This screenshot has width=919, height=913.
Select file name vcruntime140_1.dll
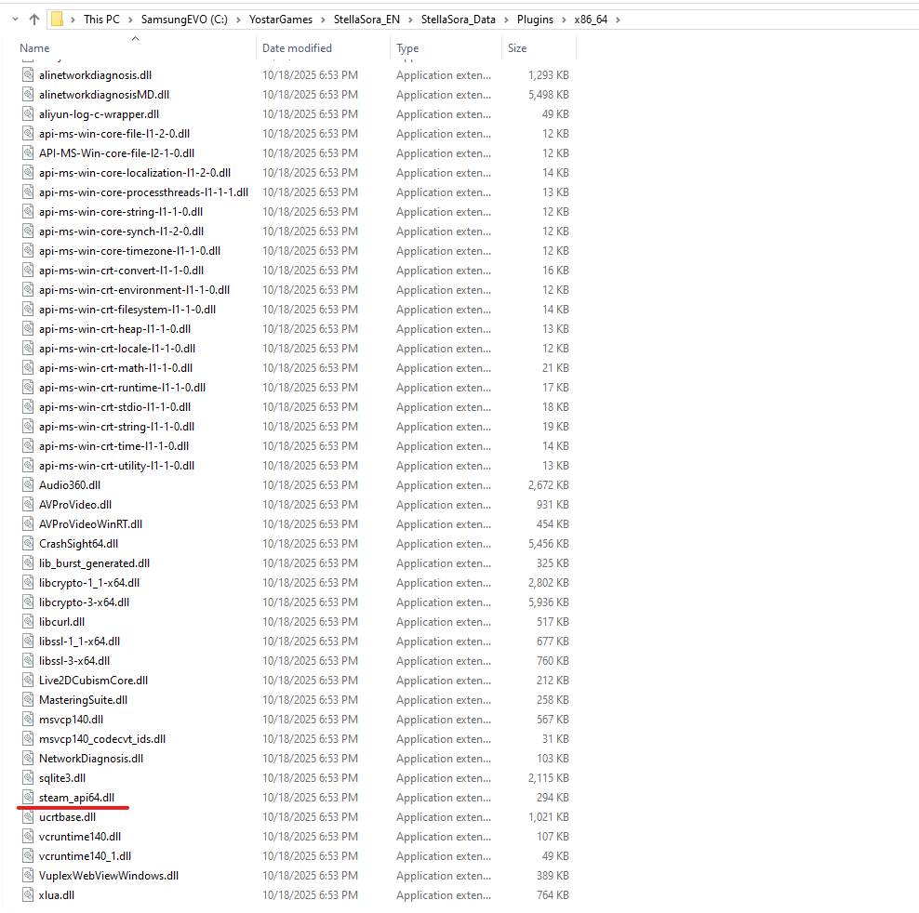tap(85, 856)
